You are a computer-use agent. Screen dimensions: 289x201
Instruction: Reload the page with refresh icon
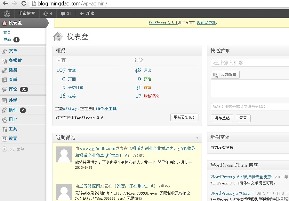[x=24, y=3]
